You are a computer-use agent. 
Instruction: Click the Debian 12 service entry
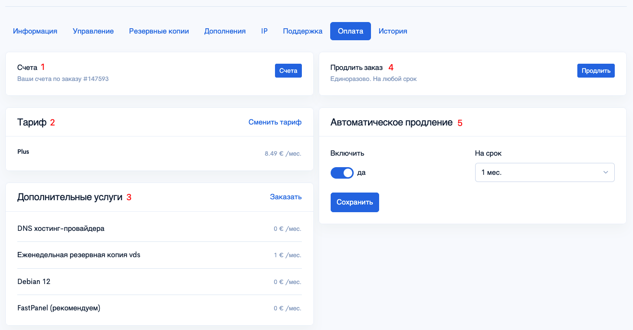159,282
